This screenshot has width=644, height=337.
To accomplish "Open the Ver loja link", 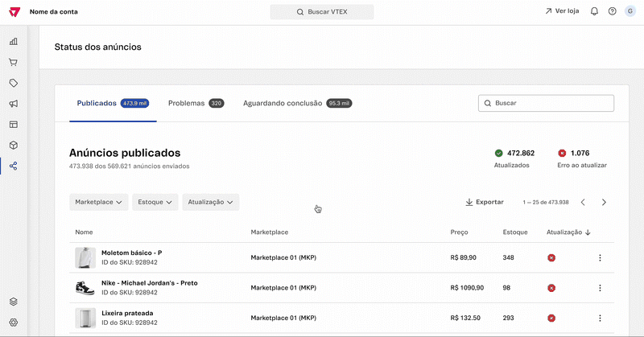I will (562, 11).
